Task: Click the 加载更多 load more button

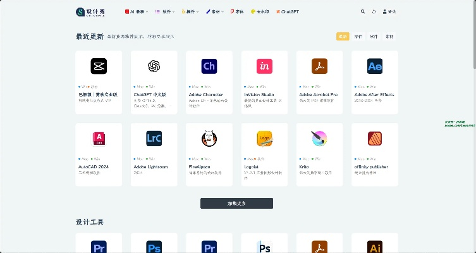Action: click(236, 203)
